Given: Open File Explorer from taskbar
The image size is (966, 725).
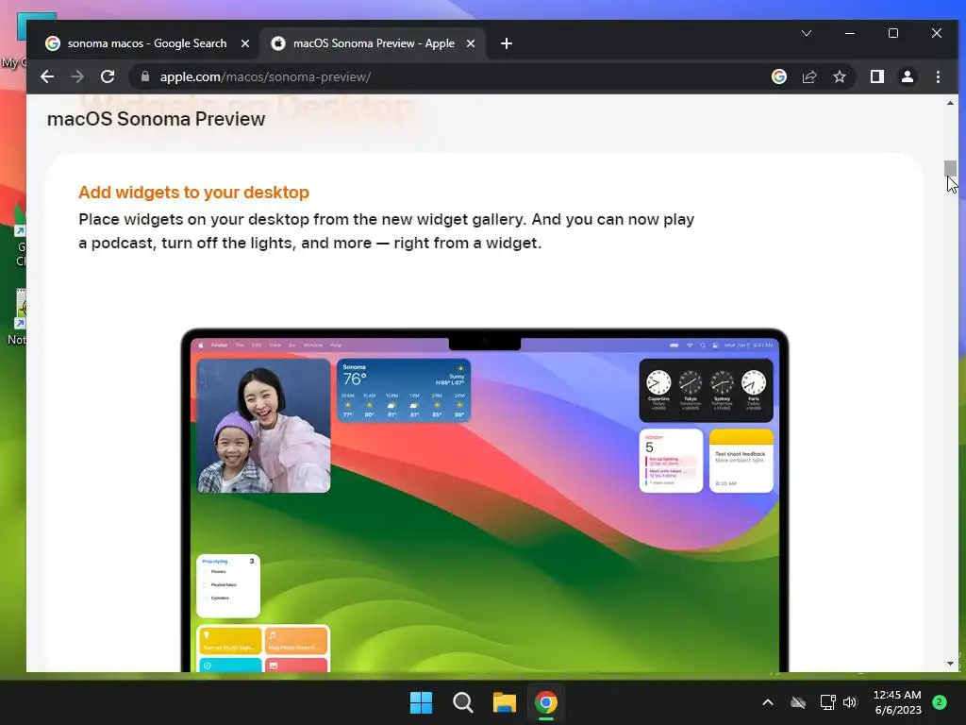Looking at the screenshot, I should pyautogui.click(x=504, y=702).
